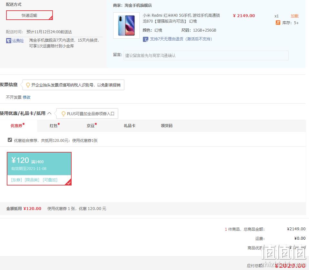
Task: Open the Redmi K40 product thumbnail
Action: point(126,25)
